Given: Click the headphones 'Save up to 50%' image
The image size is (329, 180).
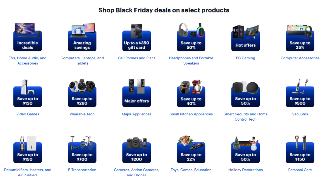Looking at the screenshot, I should [191, 38].
